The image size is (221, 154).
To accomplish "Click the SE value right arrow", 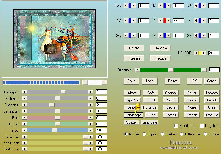I will pos(204,36).
